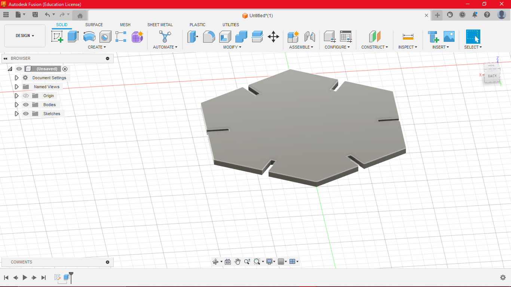The image size is (511, 287).
Task: Click the ViewCube BACK face
Action: [x=492, y=76]
